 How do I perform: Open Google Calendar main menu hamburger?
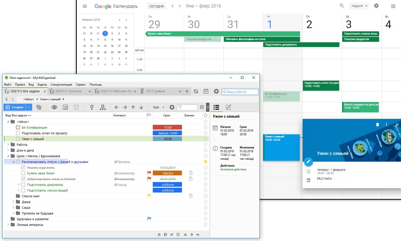tap(85, 6)
